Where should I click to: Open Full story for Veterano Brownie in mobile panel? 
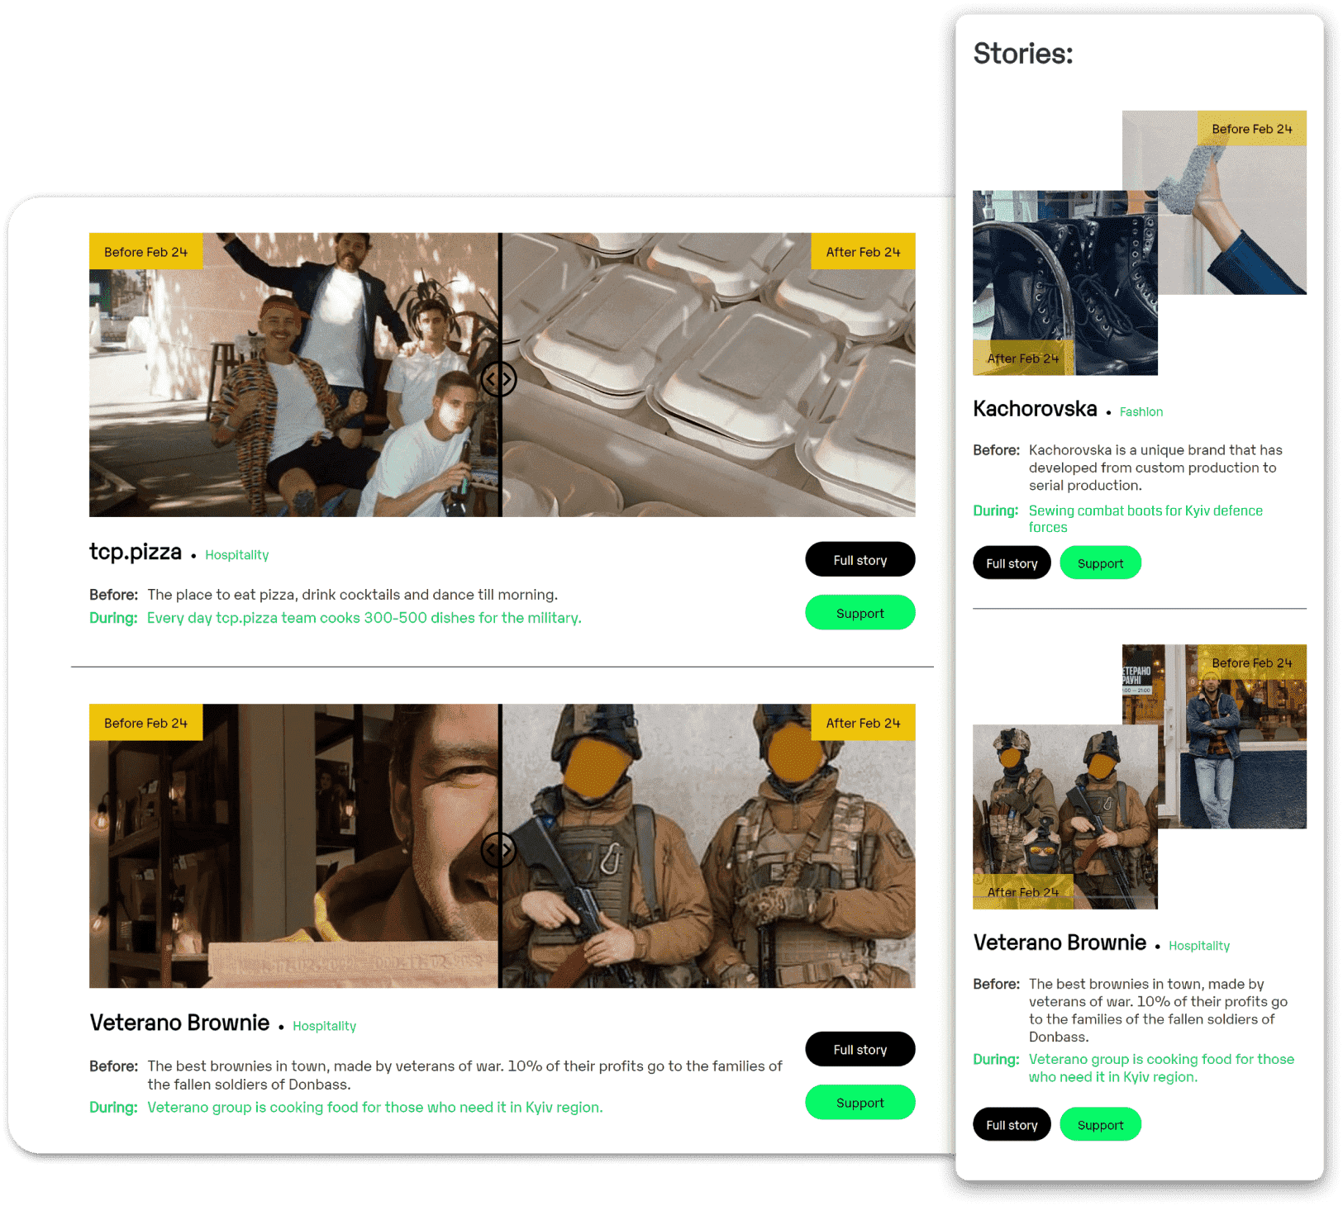[x=1012, y=1124]
